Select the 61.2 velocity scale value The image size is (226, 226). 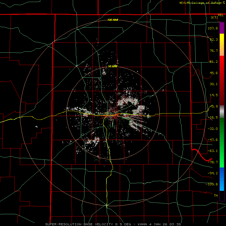click(x=214, y=62)
